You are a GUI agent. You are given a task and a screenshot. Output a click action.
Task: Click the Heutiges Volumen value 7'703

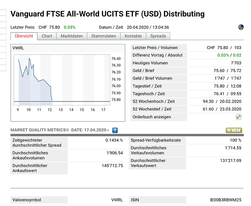click(x=236, y=63)
